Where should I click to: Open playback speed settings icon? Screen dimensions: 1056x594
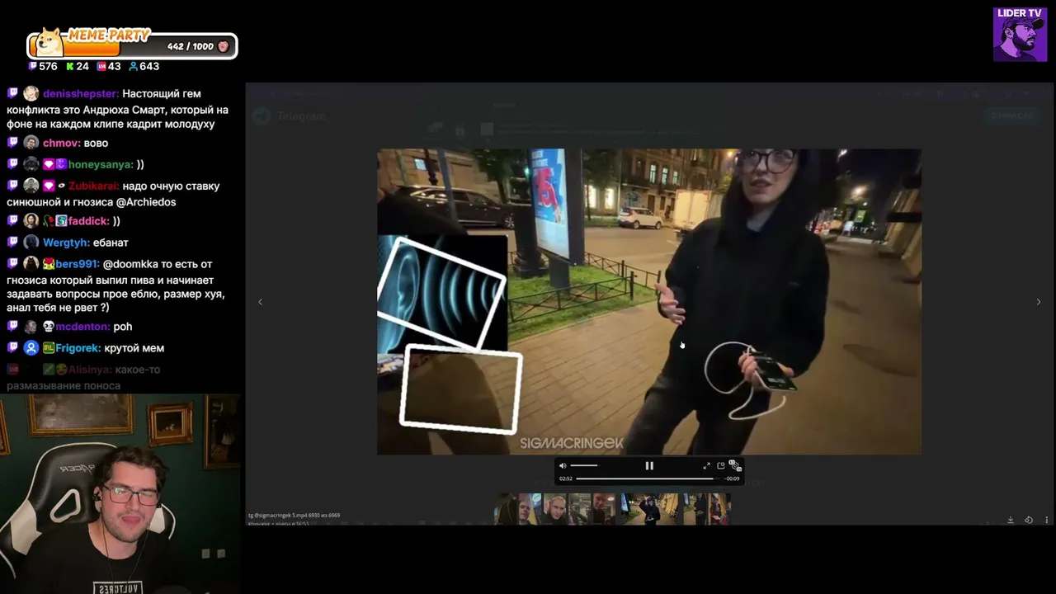[735, 466]
